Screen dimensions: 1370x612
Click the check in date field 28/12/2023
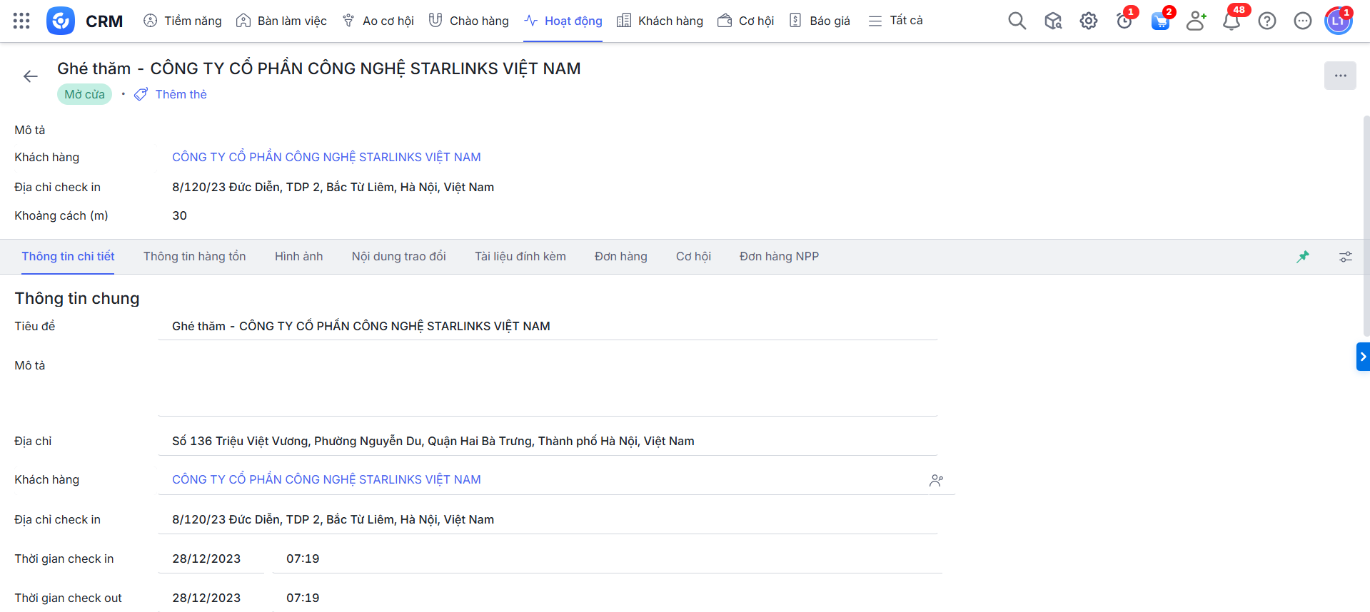[206, 559]
